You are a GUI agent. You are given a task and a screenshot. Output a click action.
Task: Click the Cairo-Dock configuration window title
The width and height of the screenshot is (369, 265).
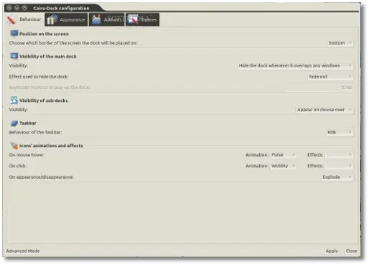point(61,8)
